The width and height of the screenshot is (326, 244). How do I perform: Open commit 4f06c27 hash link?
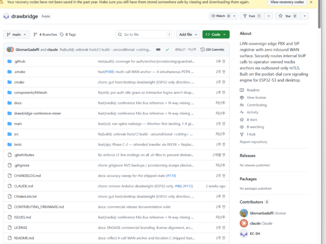[x=180, y=50]
